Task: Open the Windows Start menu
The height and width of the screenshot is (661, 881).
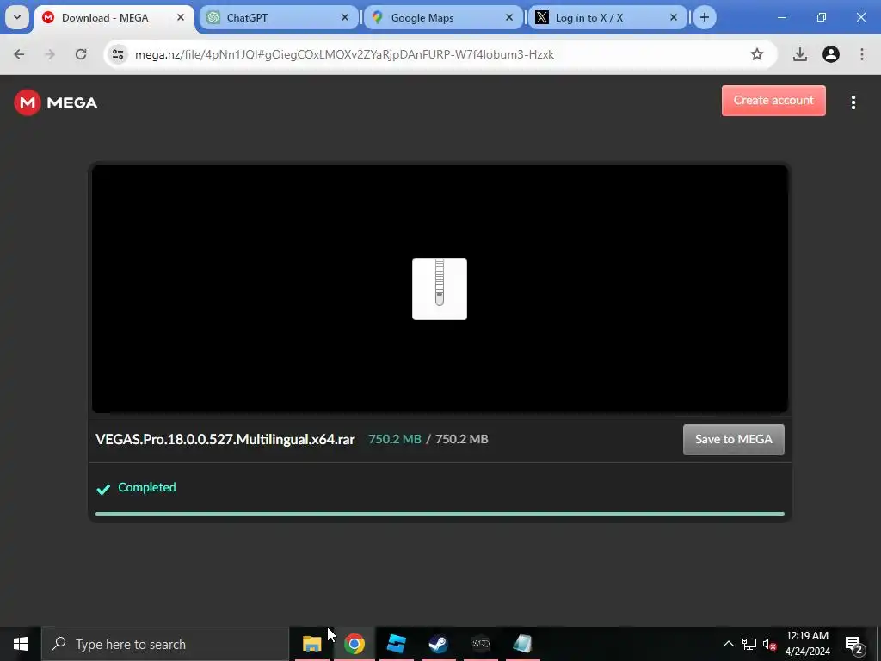Action: tap(21, 644)
